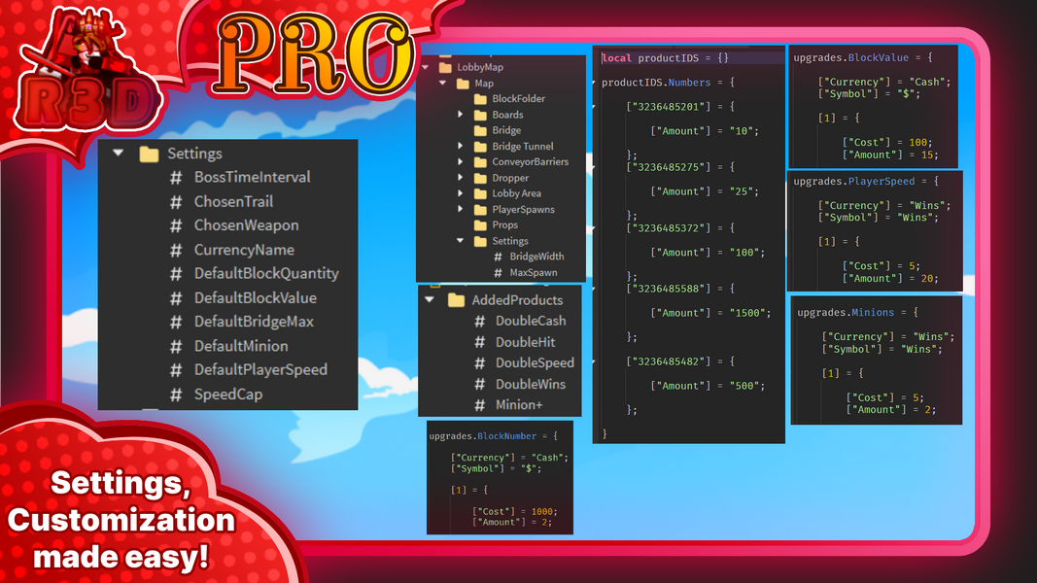Select the SpeedCap label
Viewport: 1037px width, 583px height.
pyautogui.click(x=228, y=394)
